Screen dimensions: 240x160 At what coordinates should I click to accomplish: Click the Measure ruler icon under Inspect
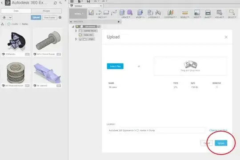(185, 13)
